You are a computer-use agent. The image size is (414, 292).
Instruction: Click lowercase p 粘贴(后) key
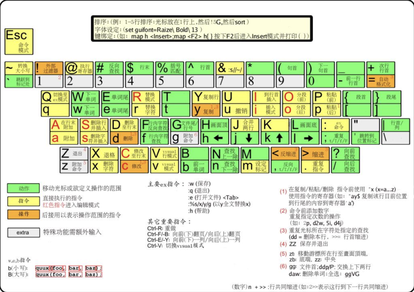pos(327,110)
